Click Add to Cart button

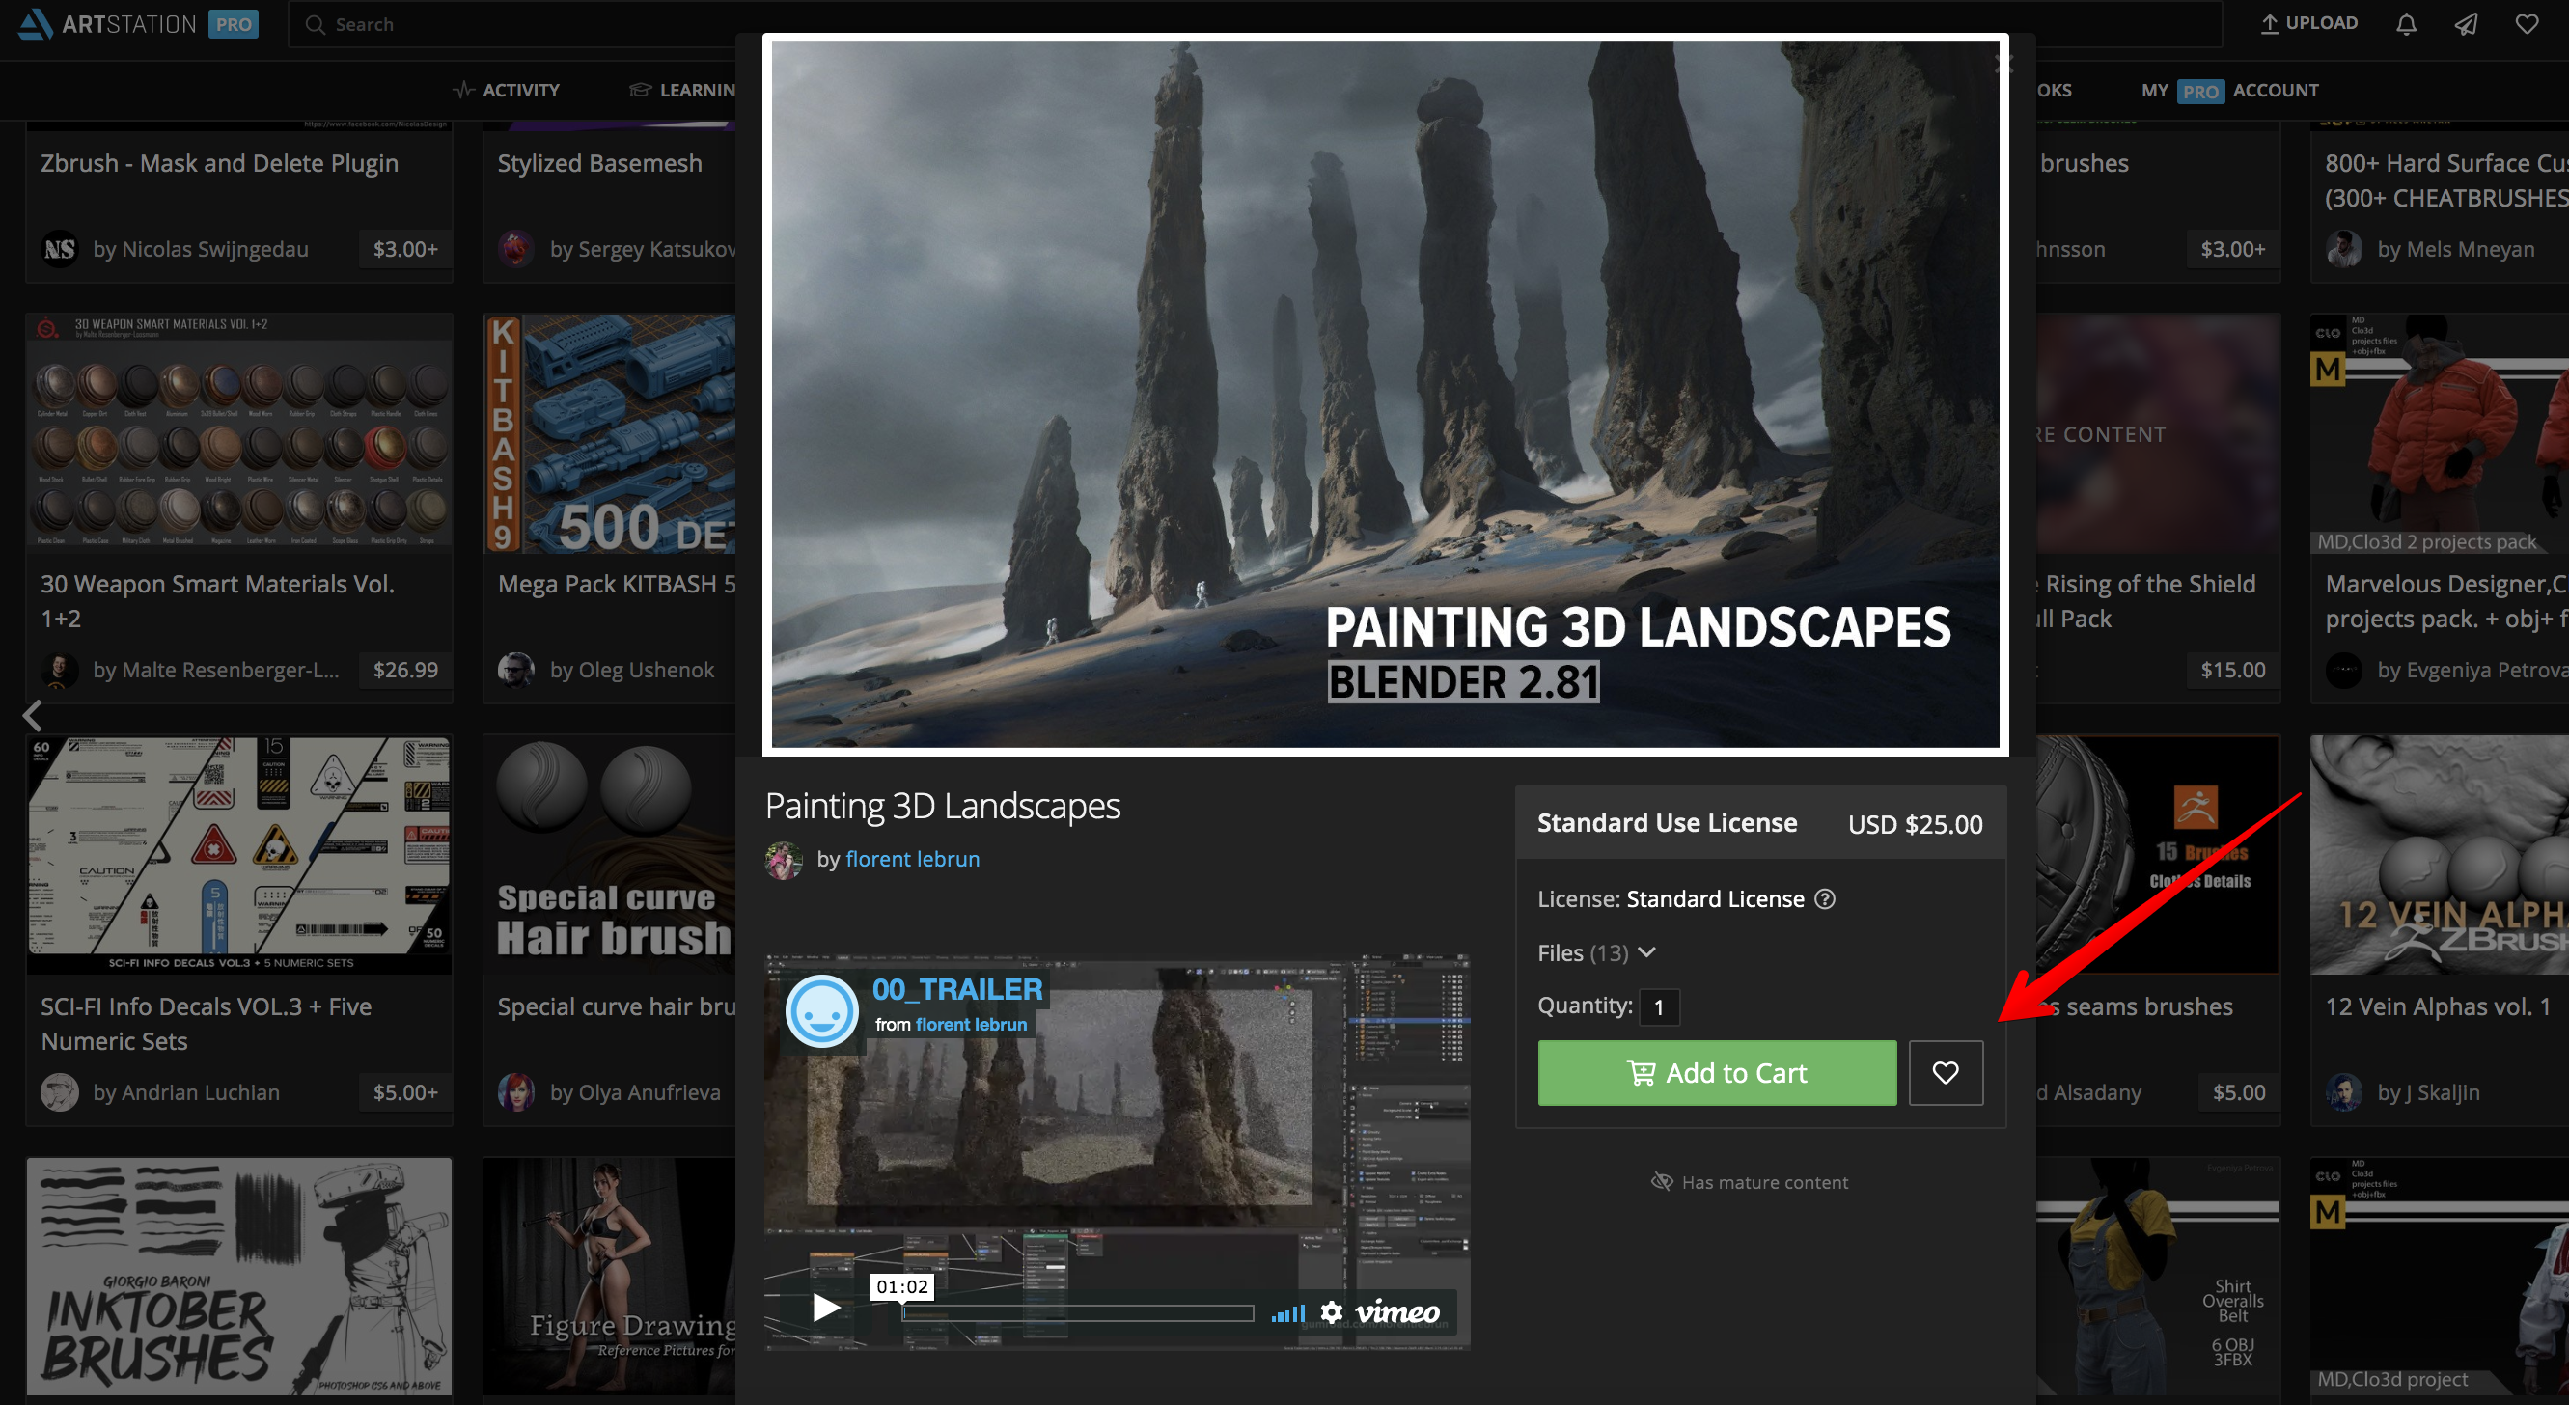coord(1716,1072)
